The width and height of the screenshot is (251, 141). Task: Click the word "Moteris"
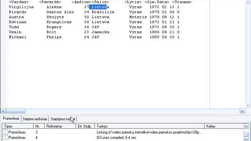[x=138, y=17]
